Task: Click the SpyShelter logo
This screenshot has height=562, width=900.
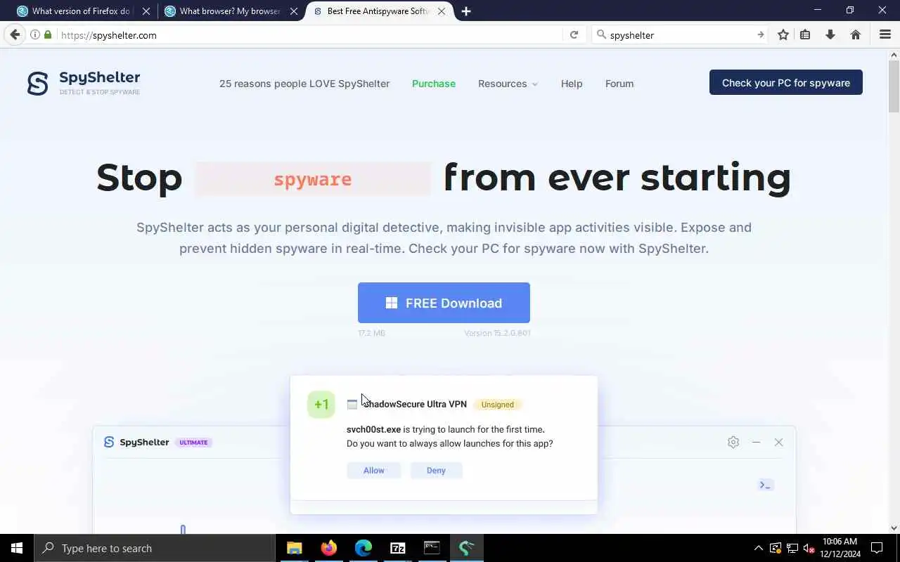Action: point(84,83)
